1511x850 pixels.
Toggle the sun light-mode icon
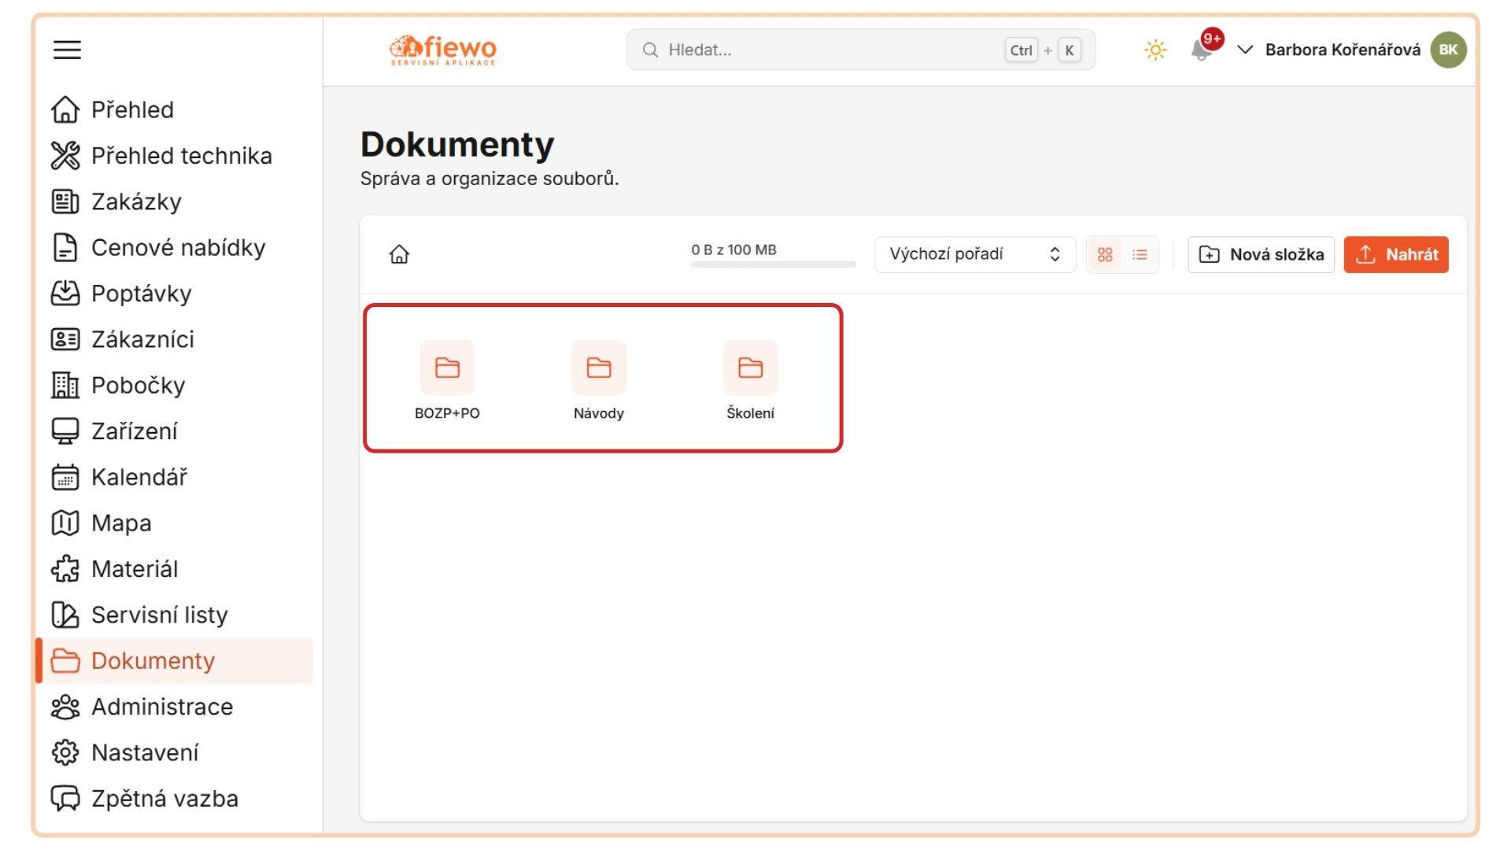[1154, 50]
